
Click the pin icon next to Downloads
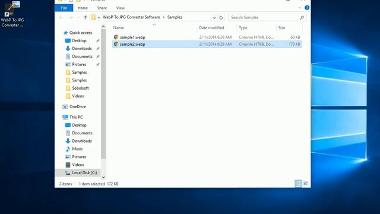pyautogui.click(x=98, y=49)
